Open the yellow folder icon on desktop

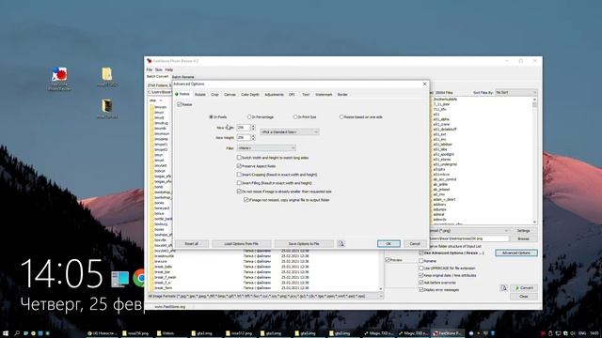tap(107, 76)
